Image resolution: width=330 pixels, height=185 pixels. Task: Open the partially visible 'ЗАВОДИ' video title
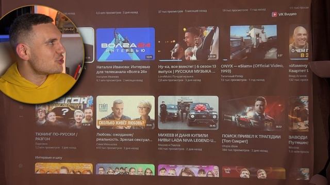[x=298, y=140]
